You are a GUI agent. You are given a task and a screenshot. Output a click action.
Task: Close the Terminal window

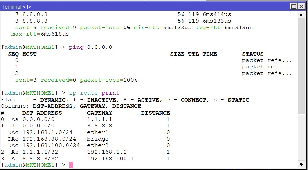[301, 7]
